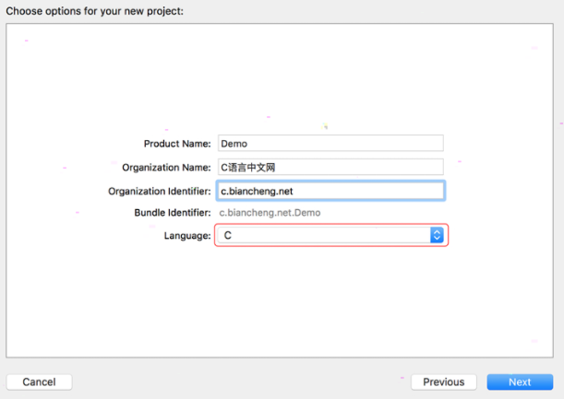This screenshot has height=399, width=564.
Task: Click the Bundle Identifier label
Action: 173,213
